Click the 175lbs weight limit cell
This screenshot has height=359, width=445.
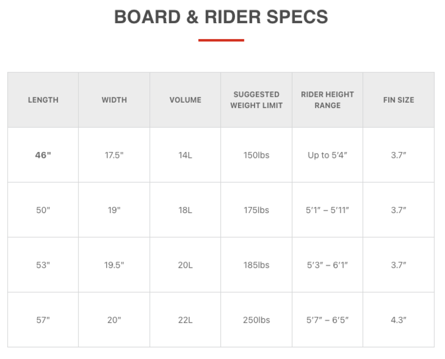[x=256, y=210]
